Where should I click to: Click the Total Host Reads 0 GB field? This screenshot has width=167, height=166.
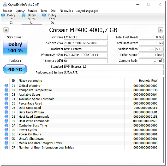pos(151,37)
